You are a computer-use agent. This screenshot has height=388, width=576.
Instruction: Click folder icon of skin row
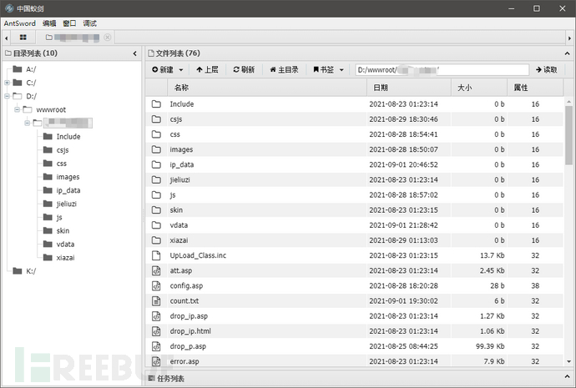tap(156, 210)
